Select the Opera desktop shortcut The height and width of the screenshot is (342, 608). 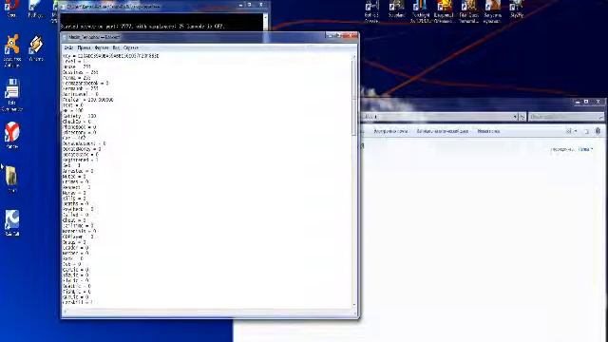11,9
